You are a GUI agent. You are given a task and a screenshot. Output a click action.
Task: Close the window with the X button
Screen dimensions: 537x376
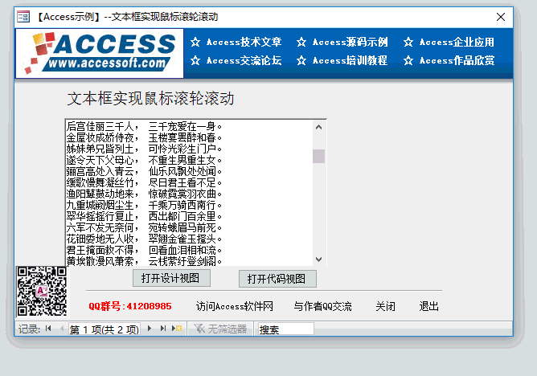501,17
